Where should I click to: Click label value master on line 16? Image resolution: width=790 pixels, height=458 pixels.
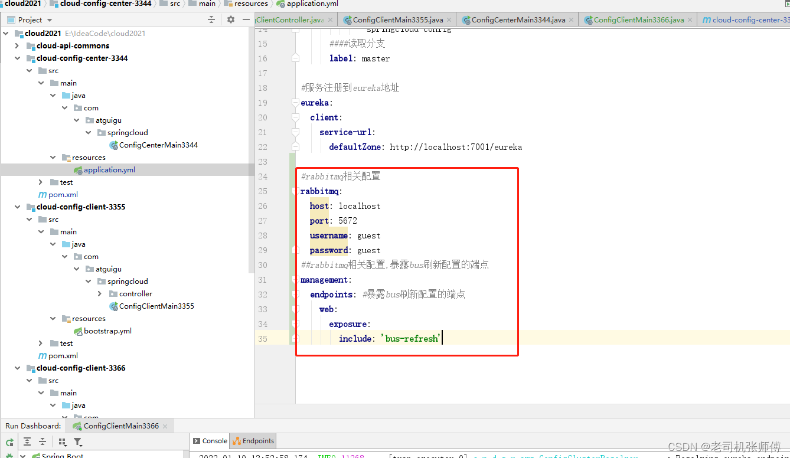[x=376, y=58]
